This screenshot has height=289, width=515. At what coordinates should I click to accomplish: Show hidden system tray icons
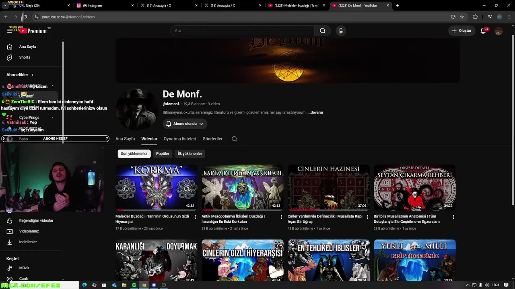[x=468, y=285]
